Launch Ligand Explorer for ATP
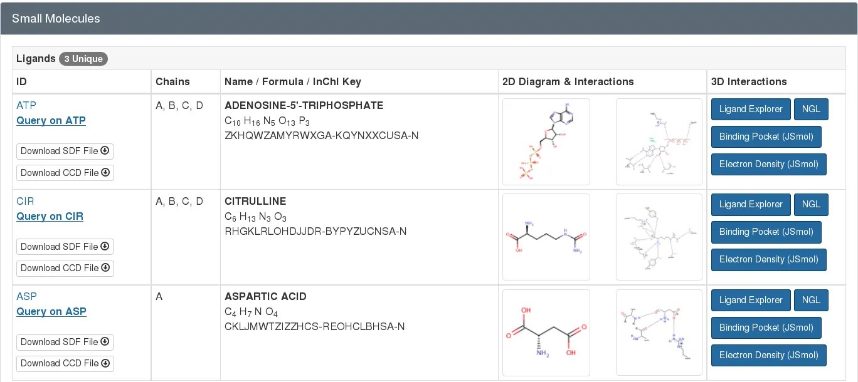Screen dimensions: 858x382 750,109
